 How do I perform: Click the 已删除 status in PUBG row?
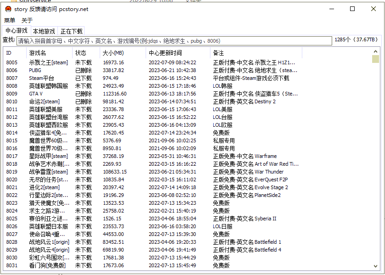[84, 70]
